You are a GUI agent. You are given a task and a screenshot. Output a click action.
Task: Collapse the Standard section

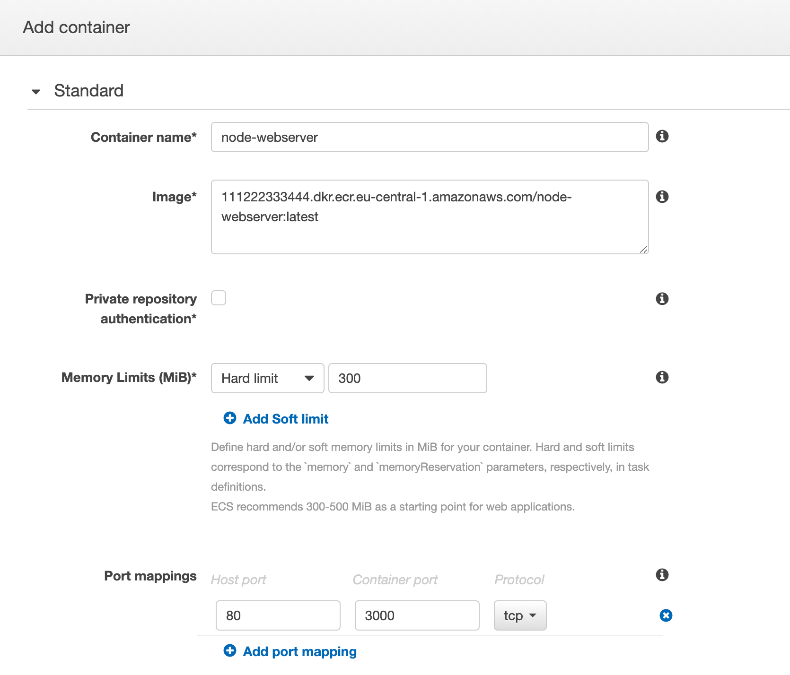point(36,91)
